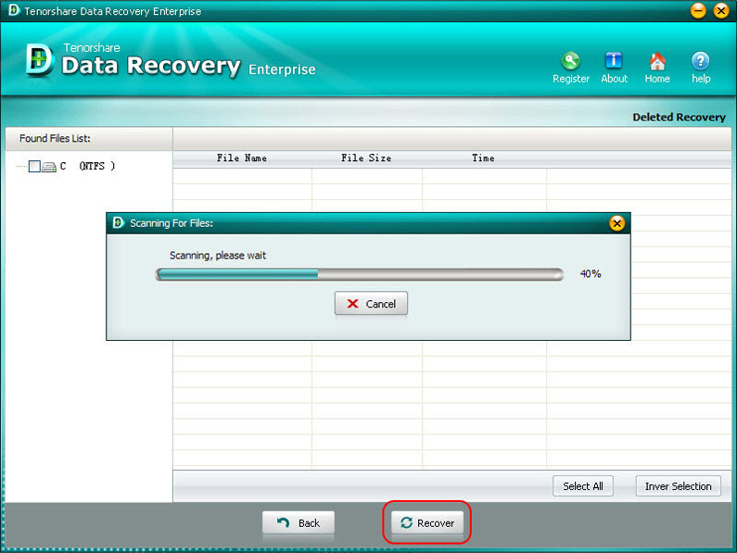Viewport: 737px width, 553px height.
Task: Click the scanning progress bar
Action: coord(360,274)
